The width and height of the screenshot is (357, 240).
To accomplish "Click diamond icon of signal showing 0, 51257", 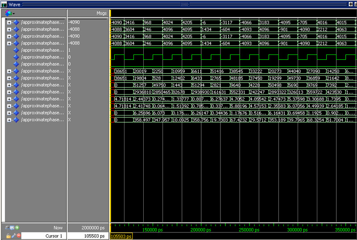I will (16, 85).
